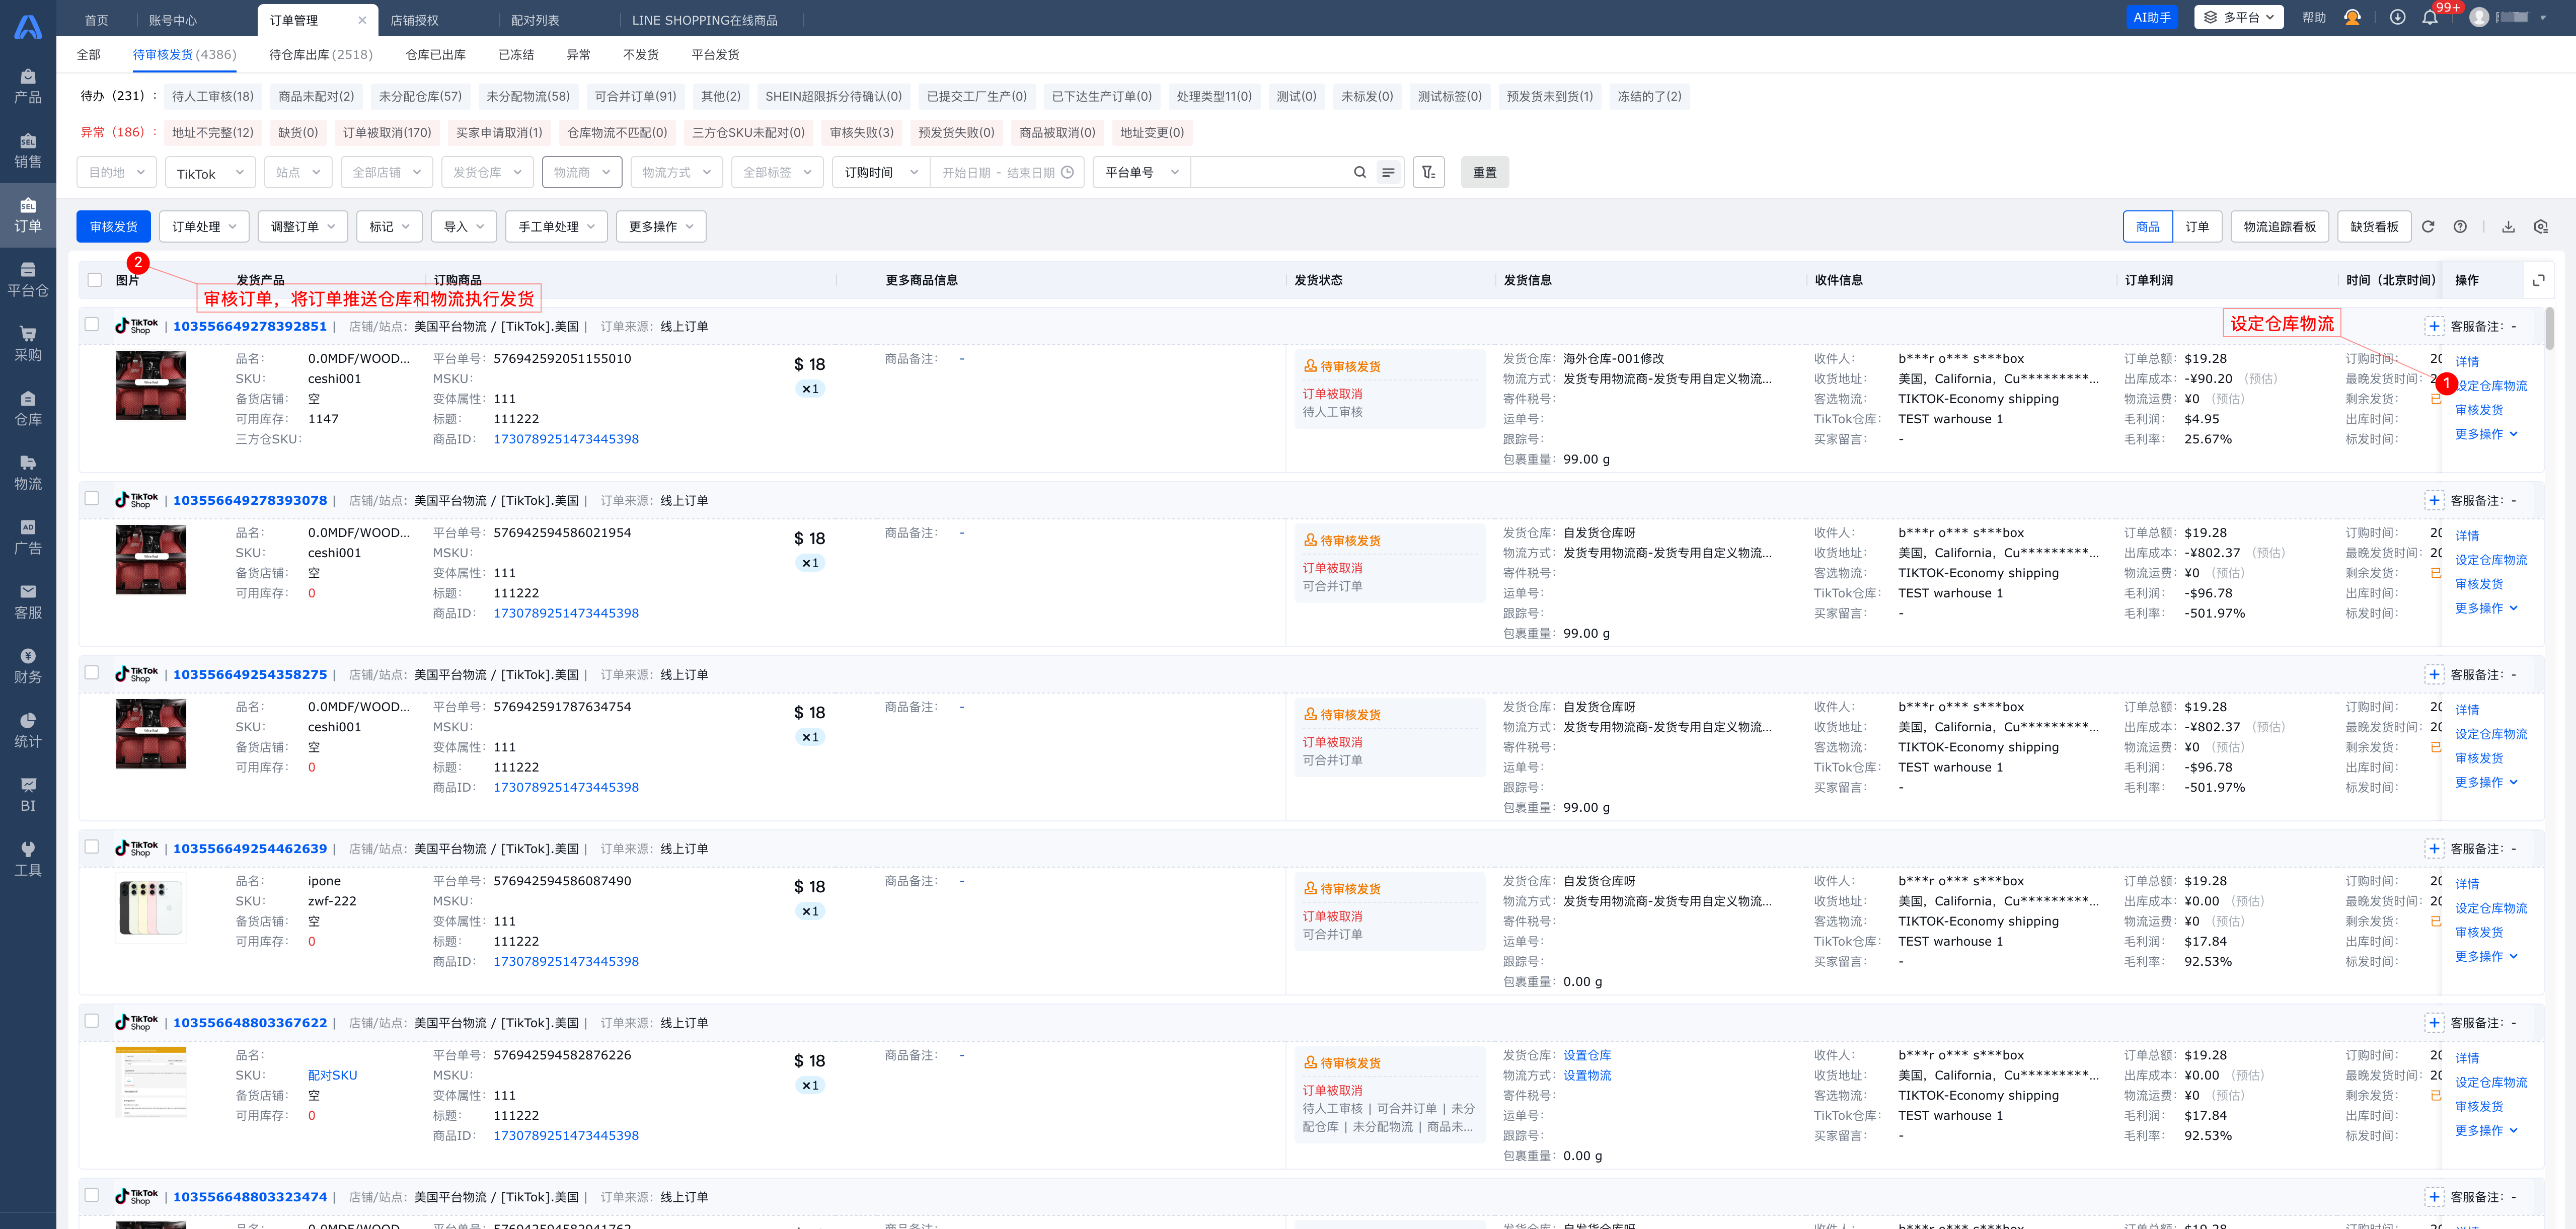This screenshot has width=2576, height=1229.
Task: Open the LINE SHOPPING在线商品 tab
Action: [705, 20]
